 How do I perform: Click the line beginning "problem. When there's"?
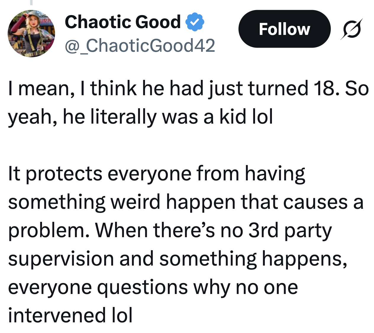[x=170, y=230]
